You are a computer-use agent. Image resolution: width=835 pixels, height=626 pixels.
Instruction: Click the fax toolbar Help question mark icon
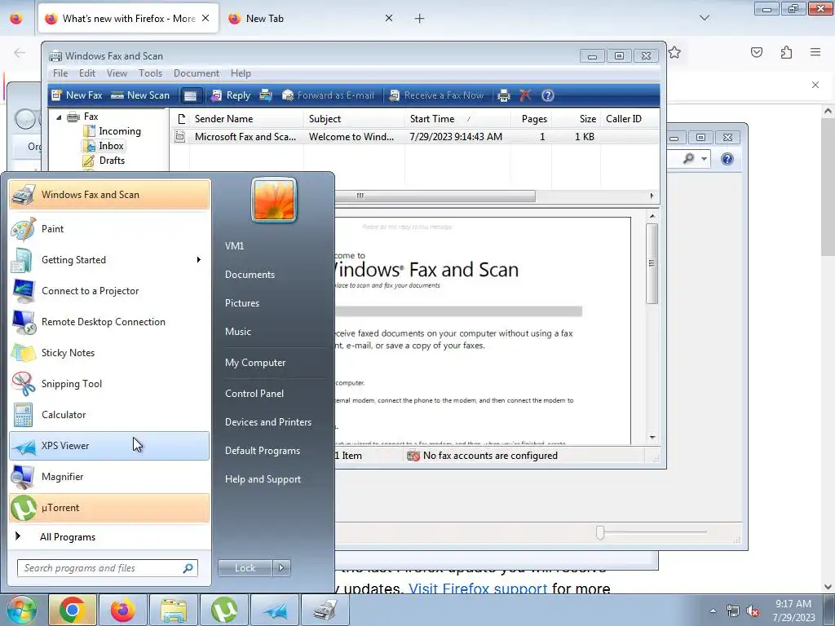547,95
